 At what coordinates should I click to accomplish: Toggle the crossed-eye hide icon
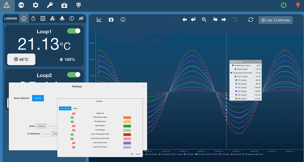pyautogui.click(x=81, y=18)
